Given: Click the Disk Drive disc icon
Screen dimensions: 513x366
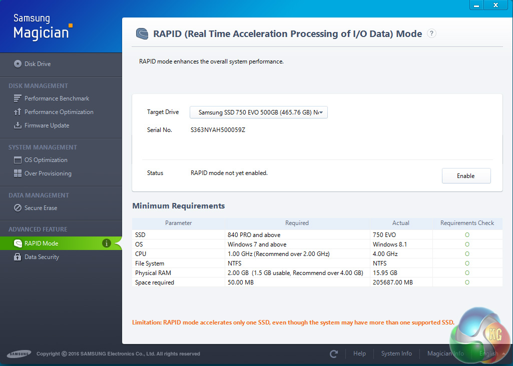Looking at the screenshot, I should coord(18,63).
